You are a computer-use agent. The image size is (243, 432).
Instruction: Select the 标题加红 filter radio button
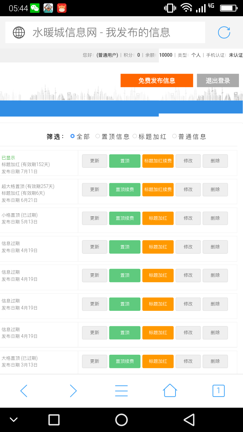tap(135, 136)
